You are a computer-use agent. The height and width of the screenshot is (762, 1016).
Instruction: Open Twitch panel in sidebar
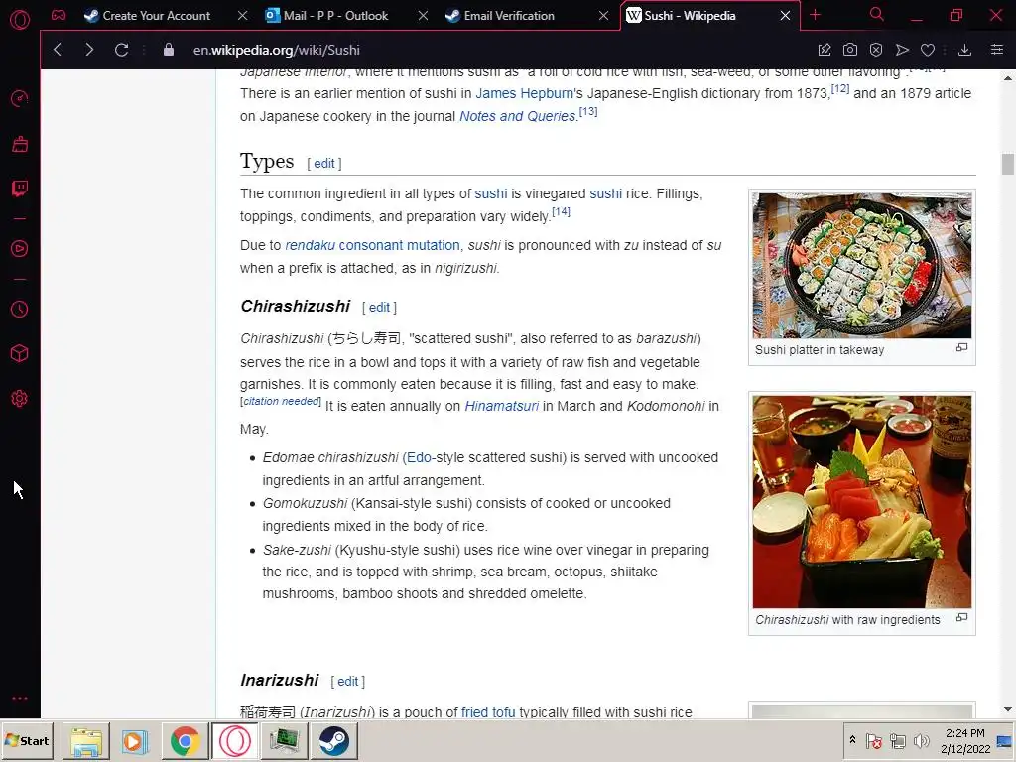(20, 189)
